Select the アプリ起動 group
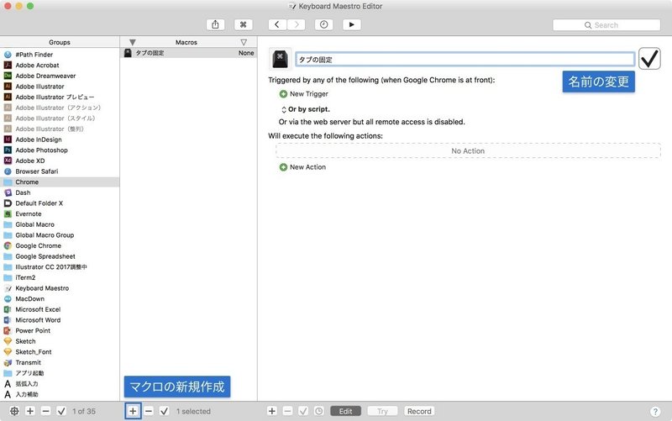The width and height of the screenshot is (672, 421). (x=60, y=373)
